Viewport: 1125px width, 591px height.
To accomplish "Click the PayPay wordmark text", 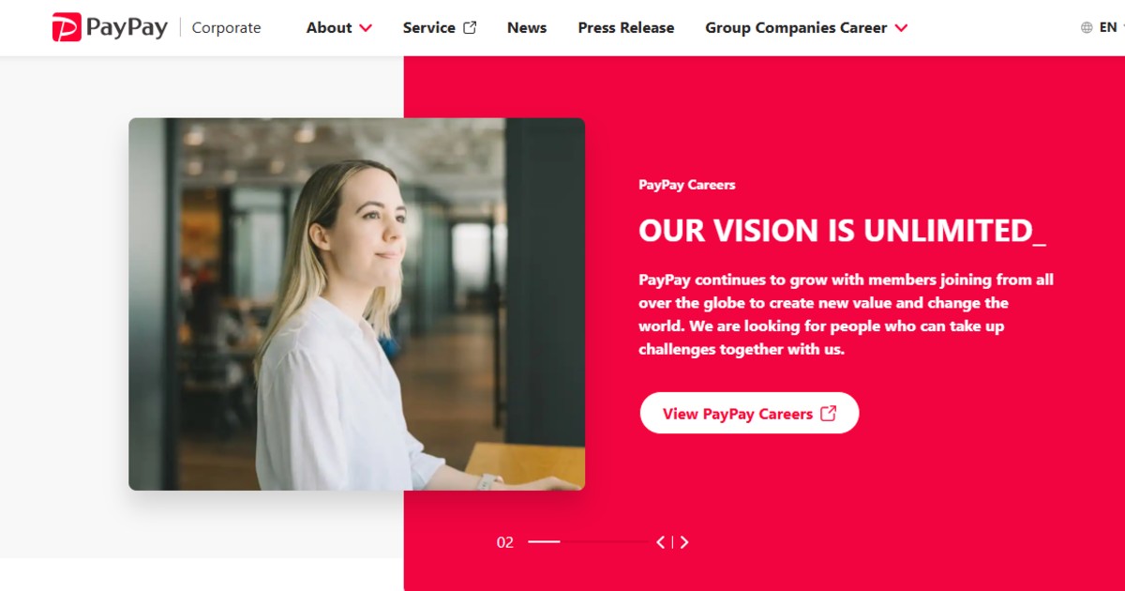I will pyautogui.click(x=127, y=27).
